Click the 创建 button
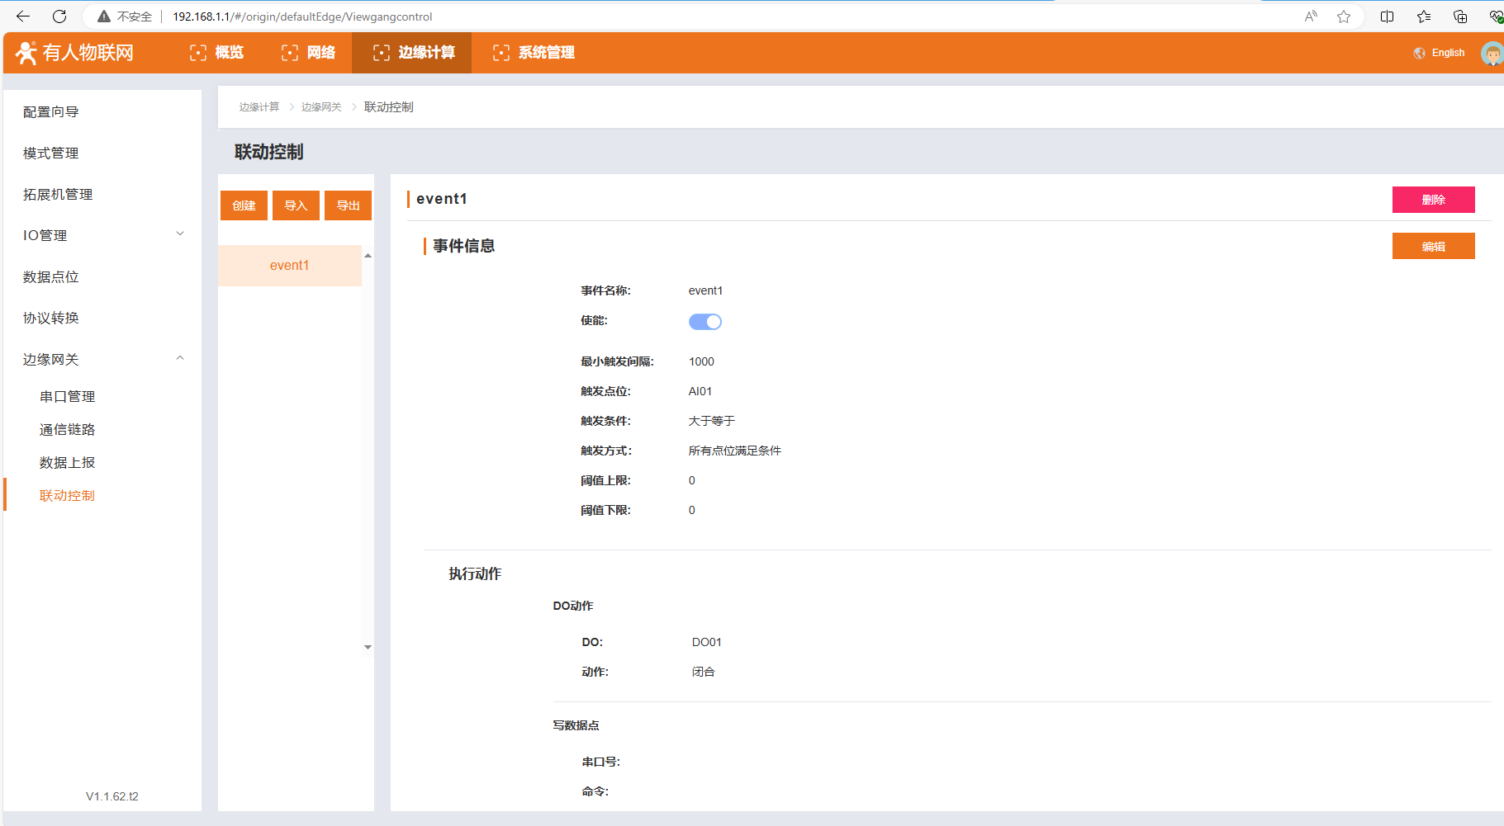The height and width of the screenshot is (826, 1504). point(244,205)
